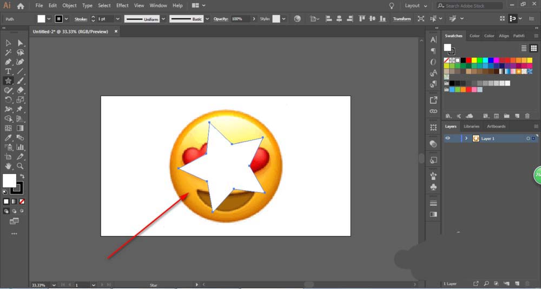Enable Draw Inside mode
Screen dimensions: 541x289
click(x=22, y=211)
